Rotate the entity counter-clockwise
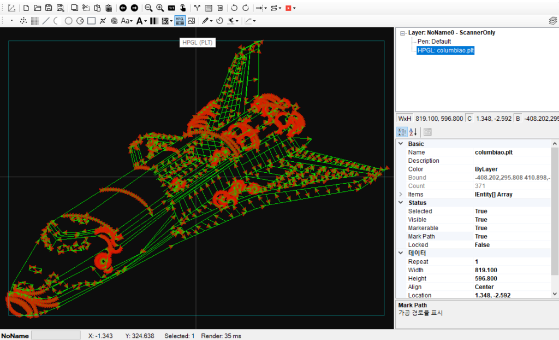559x340 pixels. (x=234, y=8)
